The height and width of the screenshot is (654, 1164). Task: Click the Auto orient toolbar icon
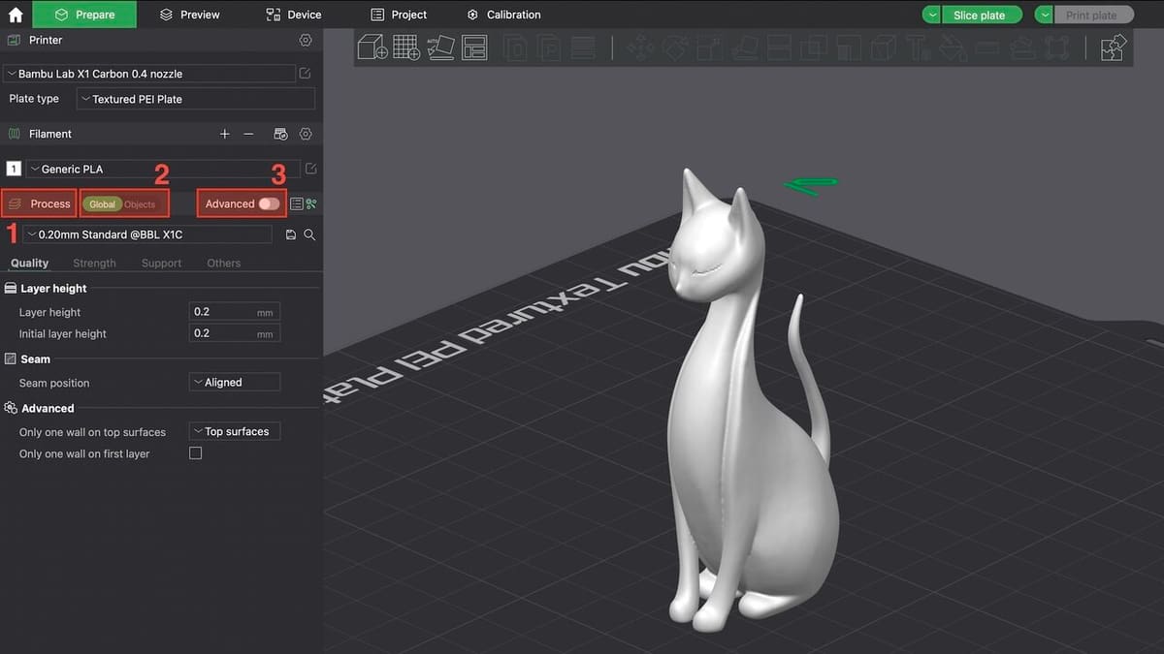[440, 47]
